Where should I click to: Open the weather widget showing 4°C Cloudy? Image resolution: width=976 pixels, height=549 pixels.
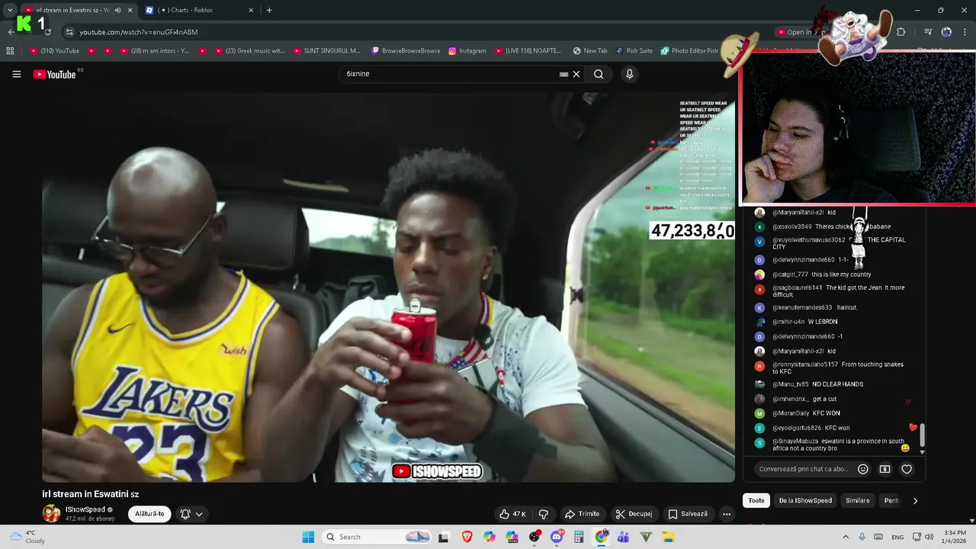[26, 537]
